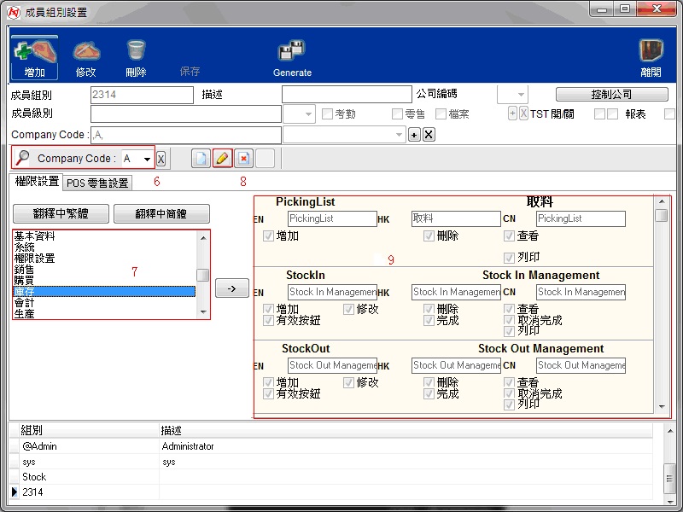Select the 2314 row in group table
The height and width of the screenshot is (512, 683).
click(331, 492)
